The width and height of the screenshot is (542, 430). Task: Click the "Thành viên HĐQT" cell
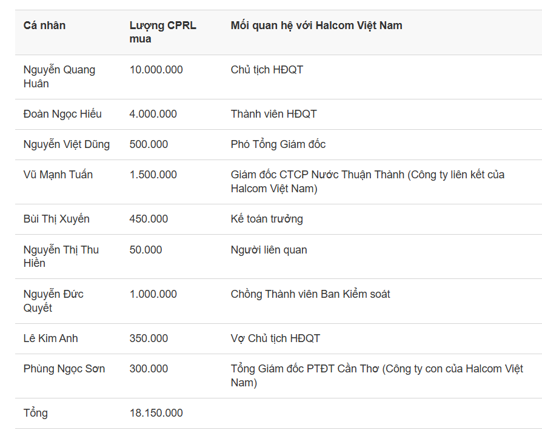pyautogui.click(x=273, y=114)
